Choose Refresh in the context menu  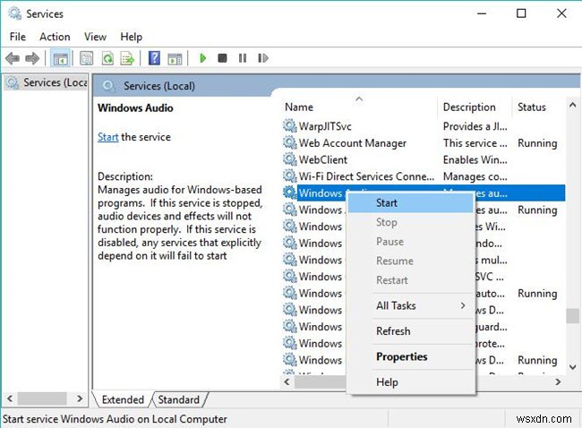[x=411, y=331]
